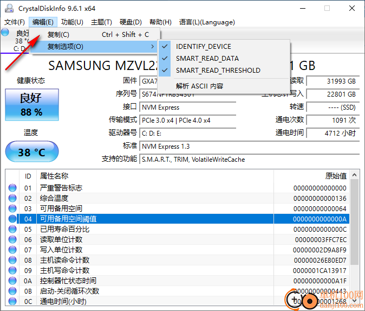Screen dimensions: 365x311
Task: Click the attribute list vertical scrollbar thumb
Action: (x=355, y=222)
